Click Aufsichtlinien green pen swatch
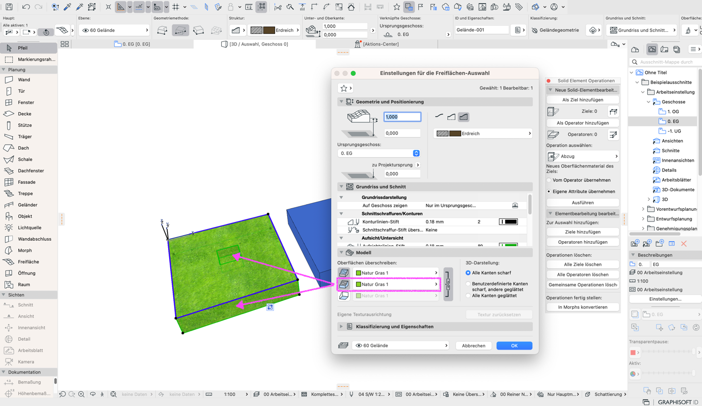This screenshot has width=702, height=406. tap(509, 246)
